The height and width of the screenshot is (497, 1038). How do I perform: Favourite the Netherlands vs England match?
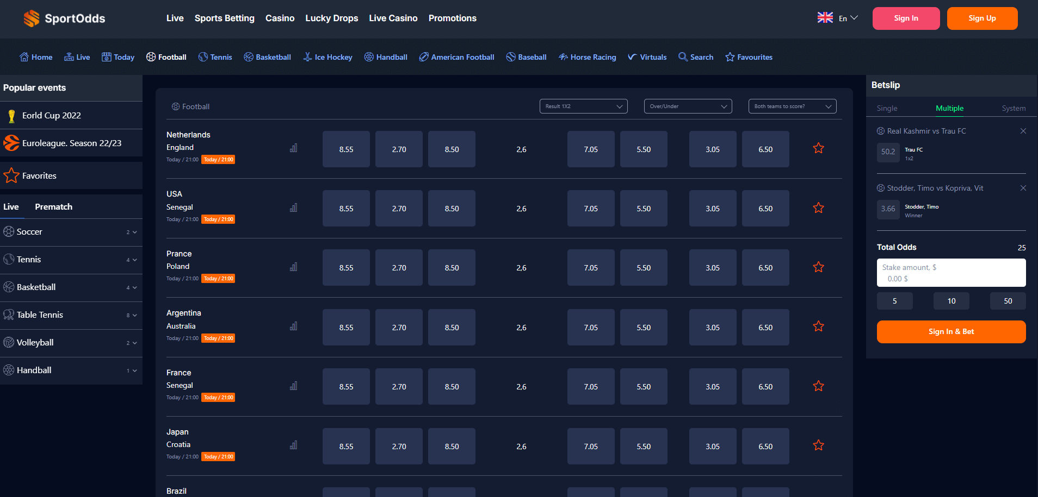(818, 148)
